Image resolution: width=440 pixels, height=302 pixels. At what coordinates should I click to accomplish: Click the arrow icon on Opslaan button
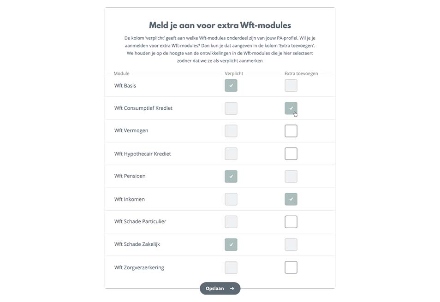[x=232, y=289]
